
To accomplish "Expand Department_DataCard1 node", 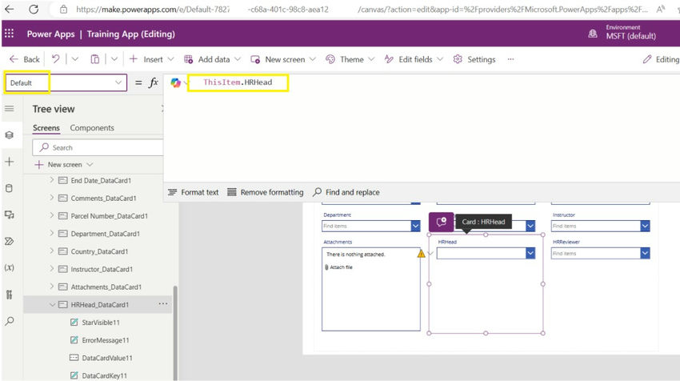I will (x=52, y=233).
